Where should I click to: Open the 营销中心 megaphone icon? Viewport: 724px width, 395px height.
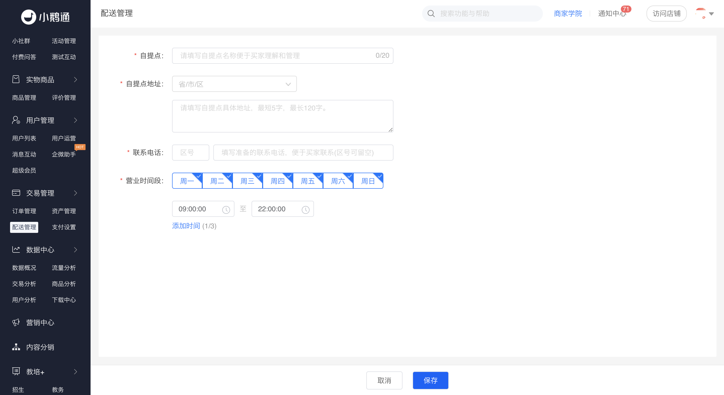click(16, 322)
